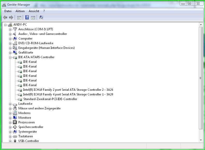
Task: Collapse the ANDY-PC root node
Action: pyautogui.click(x=5, y=25)
